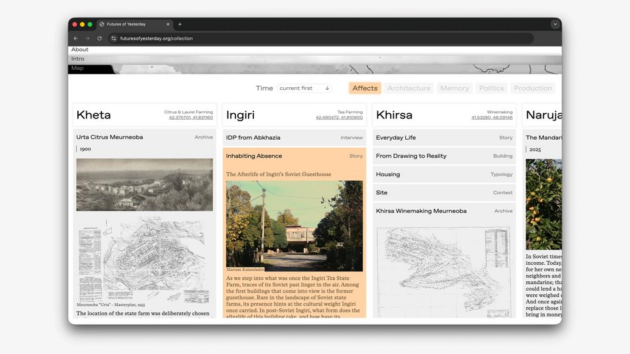
Task: Click the Khirsa column heading
Action: pos(394,115)
